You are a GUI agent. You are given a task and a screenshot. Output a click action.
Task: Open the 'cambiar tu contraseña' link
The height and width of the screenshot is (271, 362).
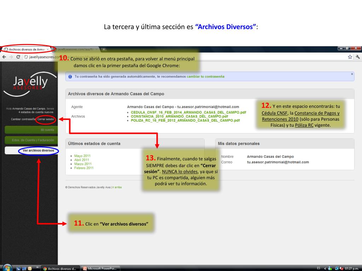[x=205, y=77]
